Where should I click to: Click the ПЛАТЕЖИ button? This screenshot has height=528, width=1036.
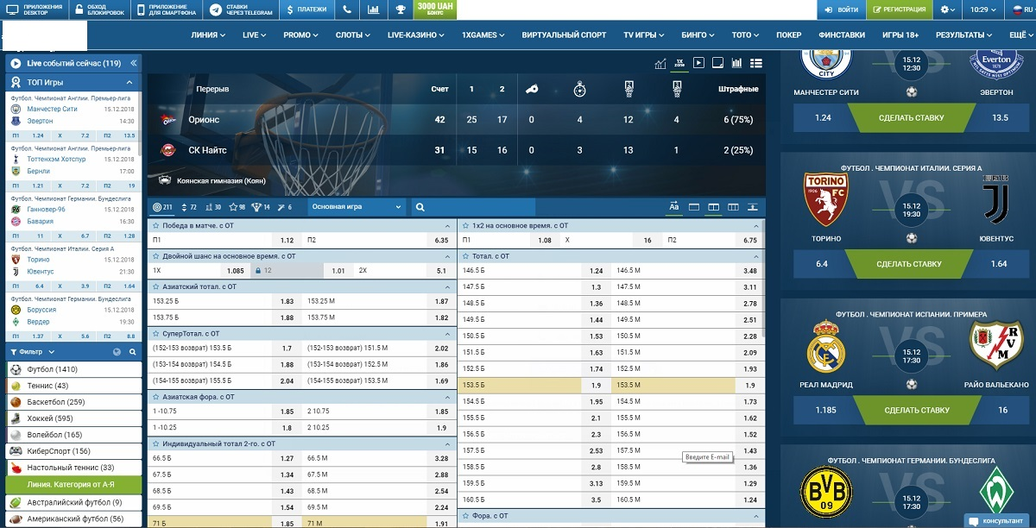coord(307,9)
